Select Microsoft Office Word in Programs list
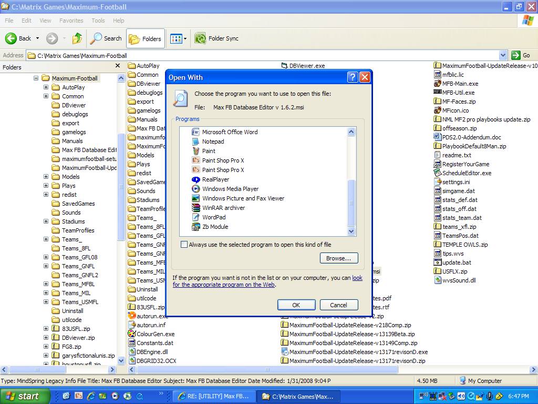This screenshot has width=538, height=404. [x=225, y=132]
